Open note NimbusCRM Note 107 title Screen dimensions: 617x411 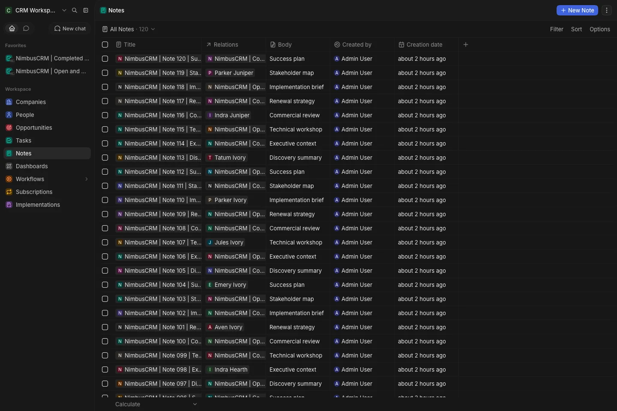[159, 242]
